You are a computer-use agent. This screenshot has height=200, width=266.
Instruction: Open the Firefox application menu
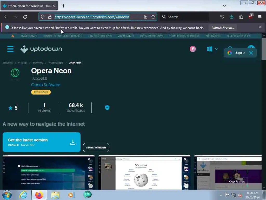pyautogui.click(x=260, y=17)
